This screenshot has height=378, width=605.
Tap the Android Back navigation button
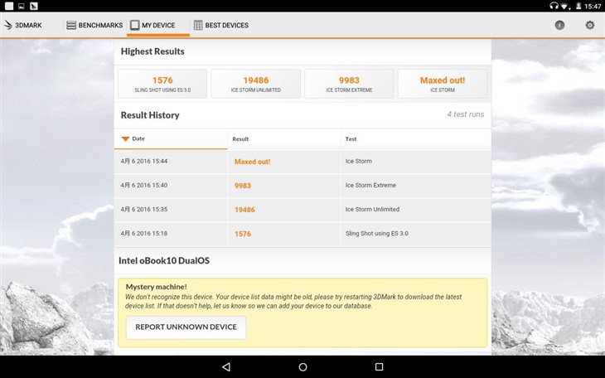tap(226, 366)
